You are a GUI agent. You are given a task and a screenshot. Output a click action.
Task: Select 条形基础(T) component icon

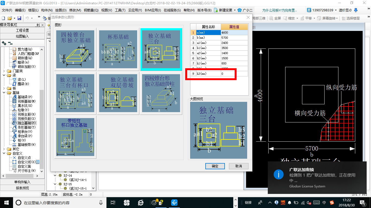15,127
